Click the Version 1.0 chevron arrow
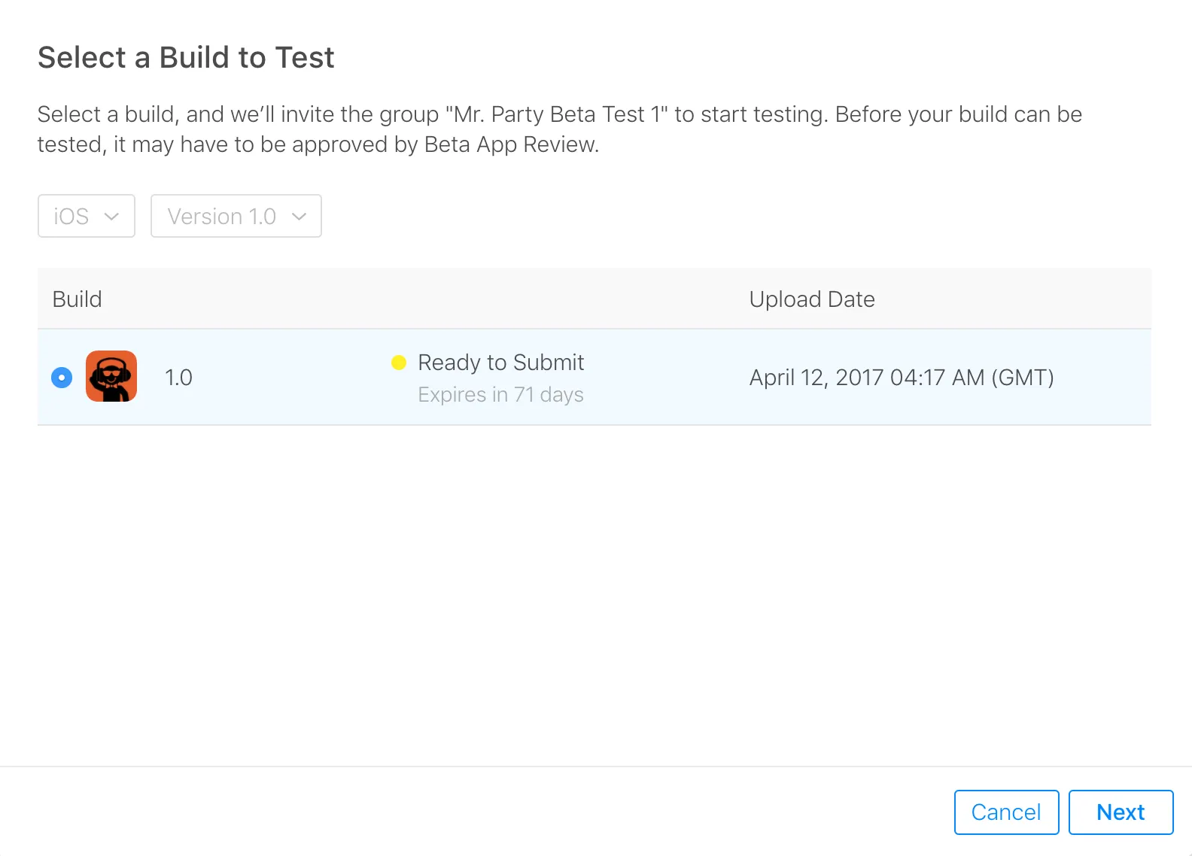Screen dimensions: 1192x856 click(299, 217)
